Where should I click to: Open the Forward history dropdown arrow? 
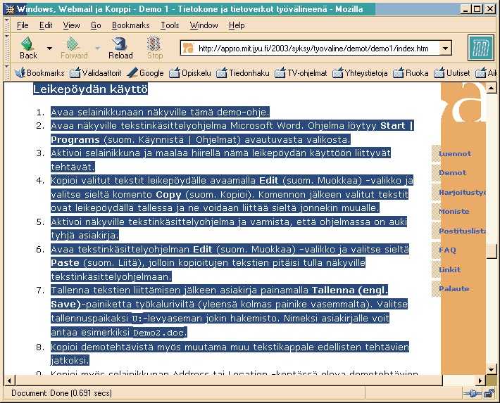(97, 49)
